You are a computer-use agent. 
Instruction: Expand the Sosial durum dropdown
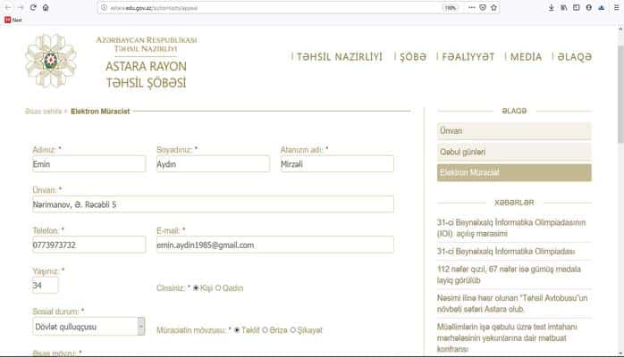click(x=140, y=326)
